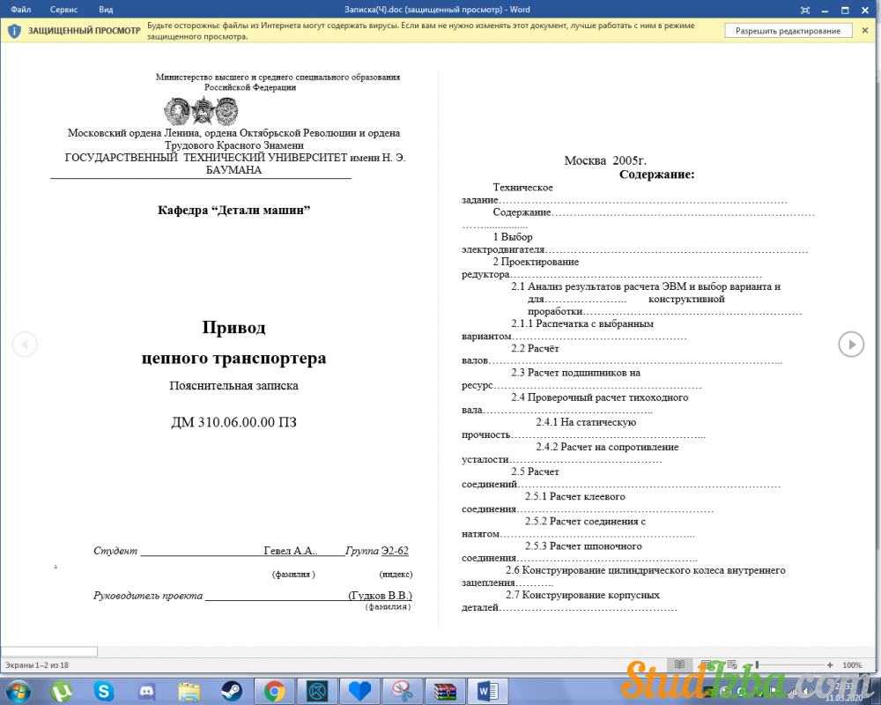Dismiss the protected view message bar
The height and width of the screenshot is (705, 881).
(x=865, y=30)
